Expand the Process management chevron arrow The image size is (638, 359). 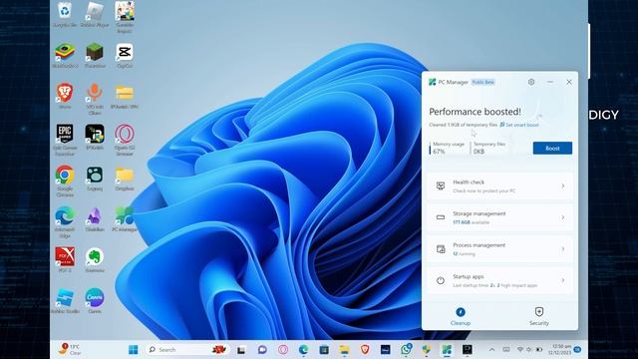click(563, 248)
